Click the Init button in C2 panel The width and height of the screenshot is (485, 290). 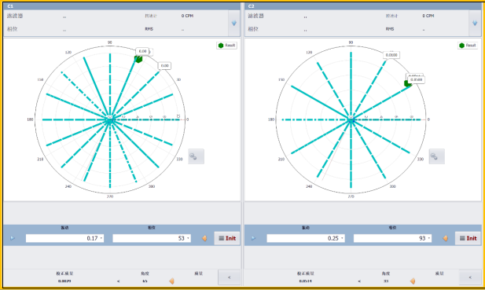click(x=468, y=238)
